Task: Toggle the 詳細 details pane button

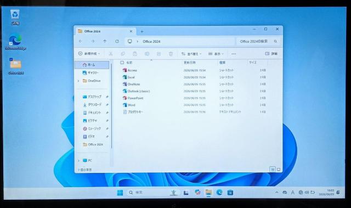Action: (271, 54)
